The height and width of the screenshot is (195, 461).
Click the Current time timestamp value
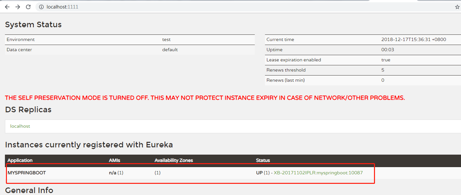pyautogui.click(x=413, y=39)
